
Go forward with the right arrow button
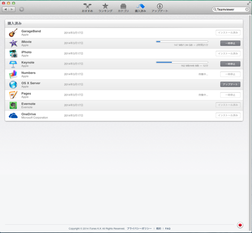coord(12,9)
